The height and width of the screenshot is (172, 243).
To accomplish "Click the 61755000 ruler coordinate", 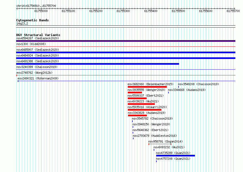I will tap(41, 11).
